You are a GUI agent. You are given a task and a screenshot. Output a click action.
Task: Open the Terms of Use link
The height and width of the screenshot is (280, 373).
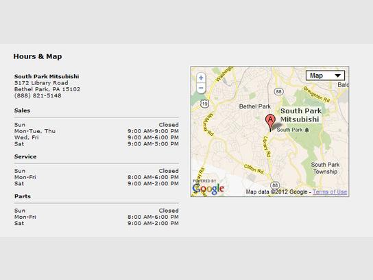(x=330, y=192)
